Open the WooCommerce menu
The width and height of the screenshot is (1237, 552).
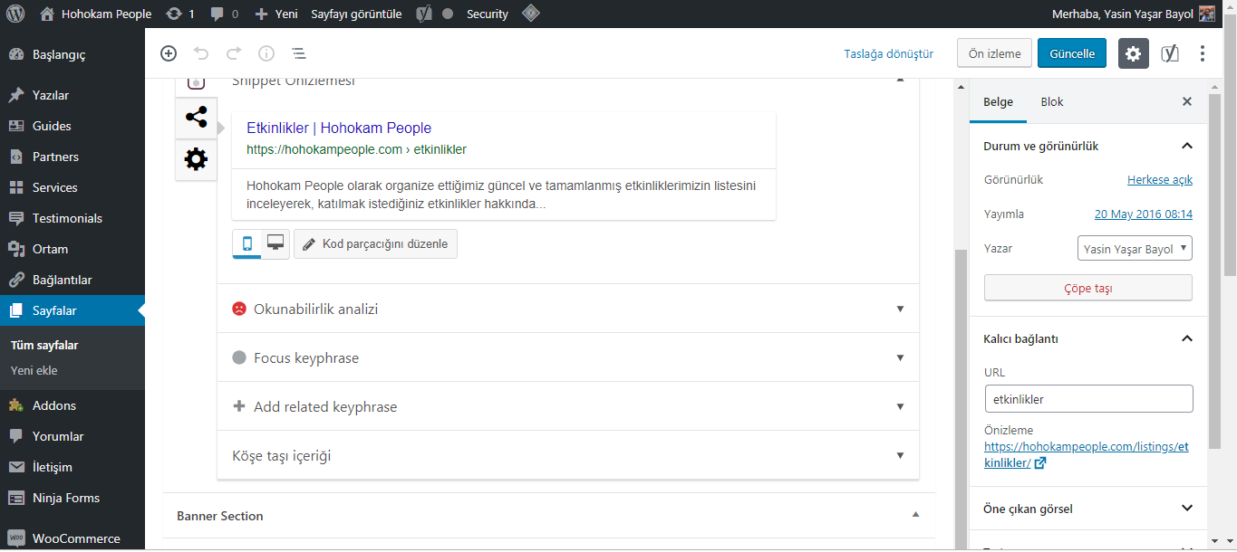pyautogui.click(x=72, y=538)
